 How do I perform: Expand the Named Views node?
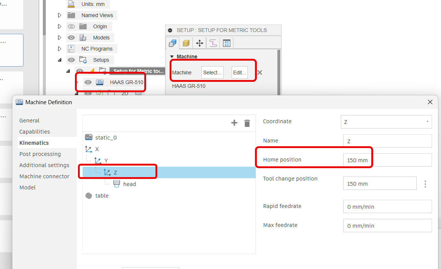pyautogui.click(x=59, y=15)
